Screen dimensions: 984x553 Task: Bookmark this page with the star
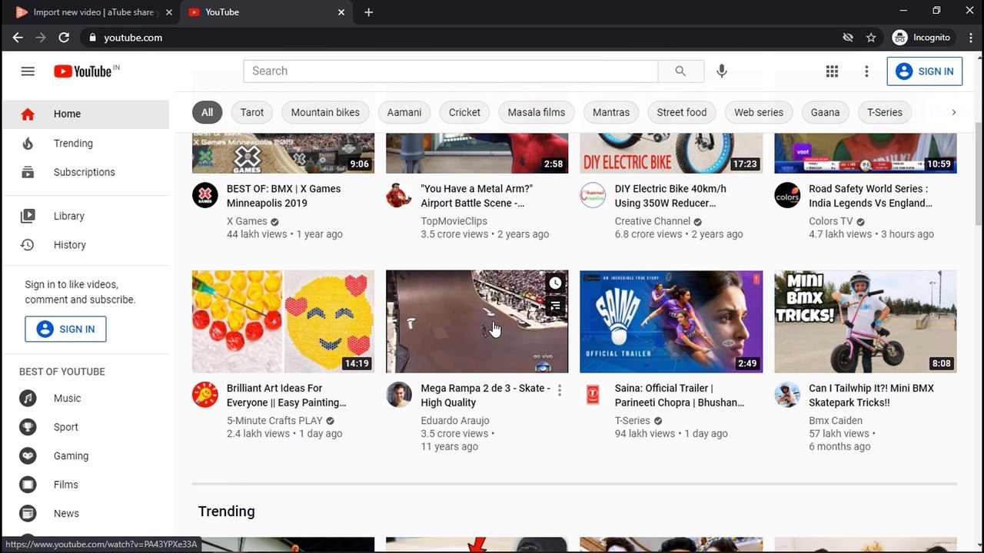[871, 38]
